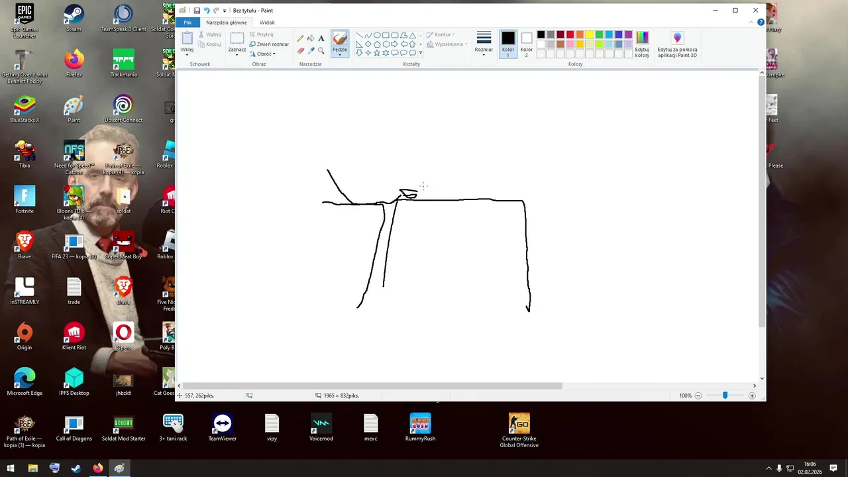Image resolution: width=848 pixels, height=477 pixels.
Task: Switch to the Widok tab
Action: point(267,23)
